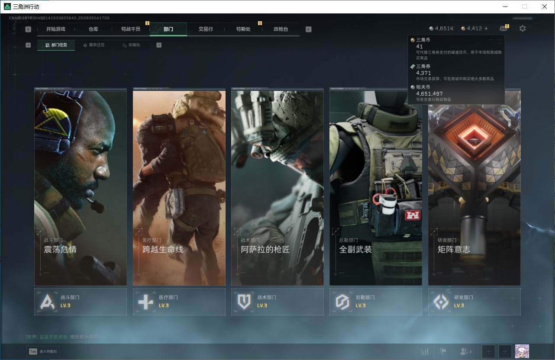Select the third greyed sub-tab

(x=131, y=45)
